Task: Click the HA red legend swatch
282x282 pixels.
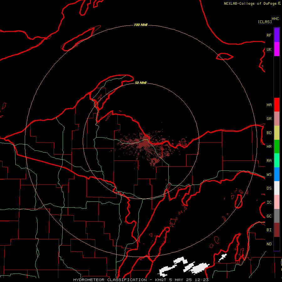Action: pyautogui.click(x=277, y=105)
